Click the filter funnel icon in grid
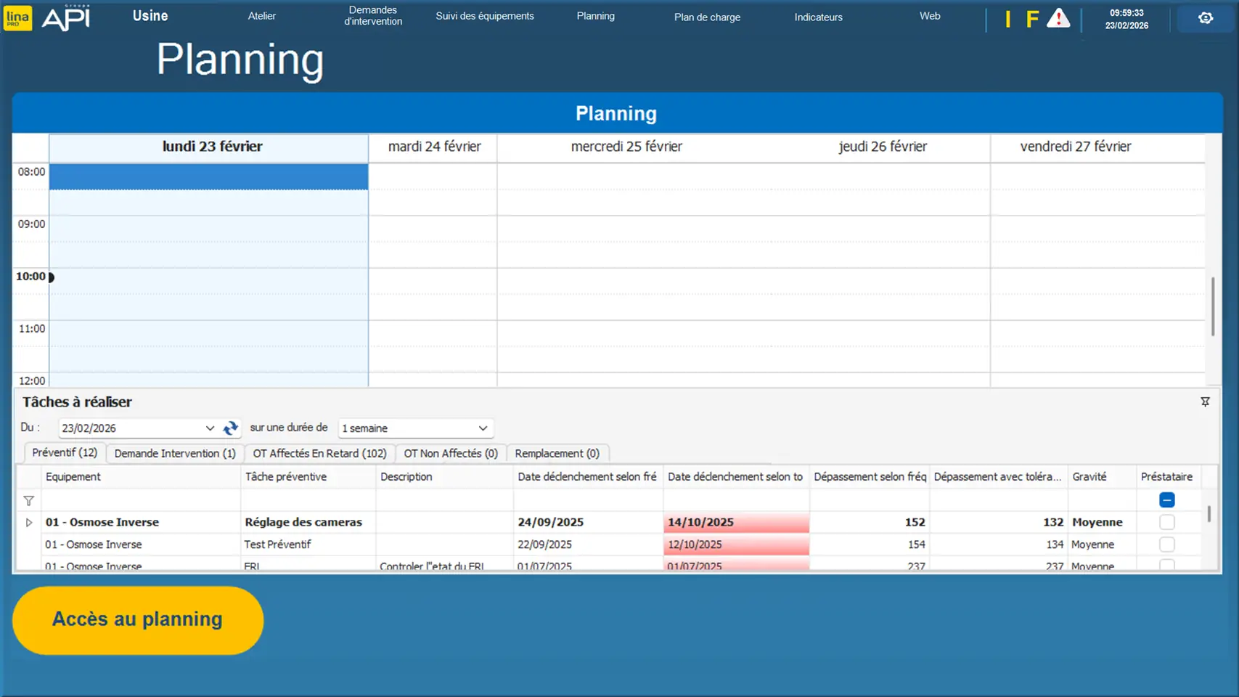The image size is (1239, 697). 29,500
